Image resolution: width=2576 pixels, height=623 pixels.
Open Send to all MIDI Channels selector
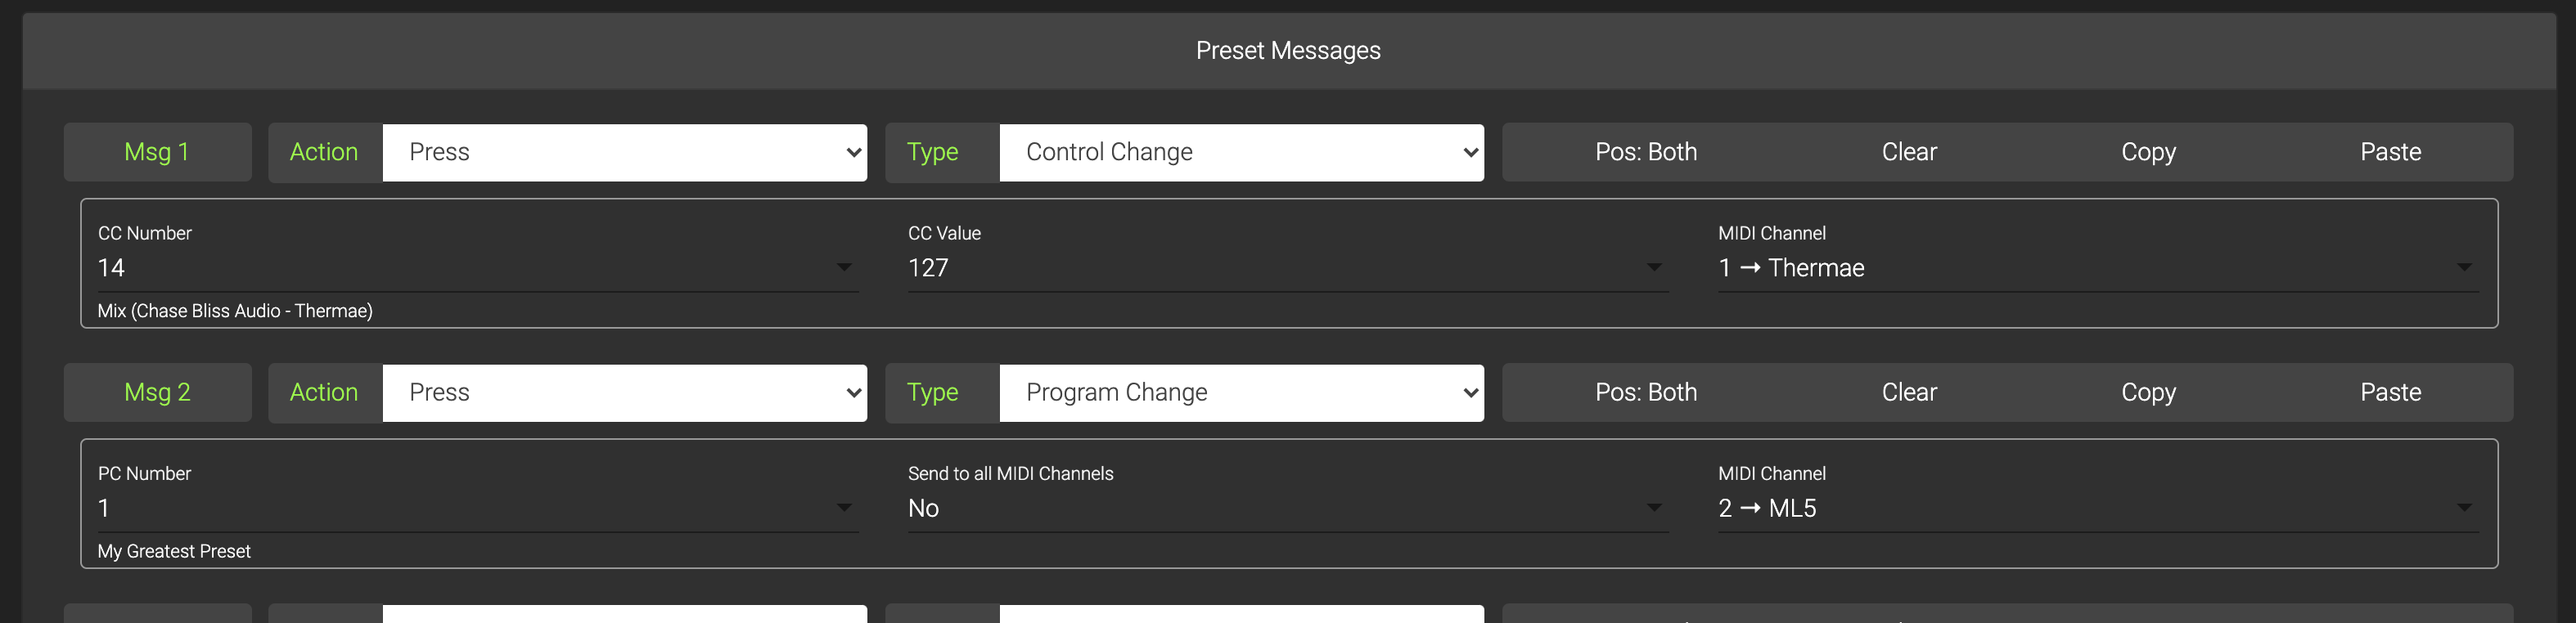click(x=1287, y=509)
